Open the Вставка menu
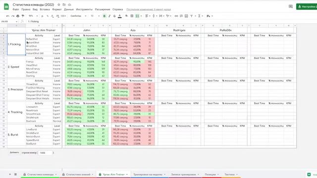The height and width of the screenshot is (178, 317). coord(45,9)
